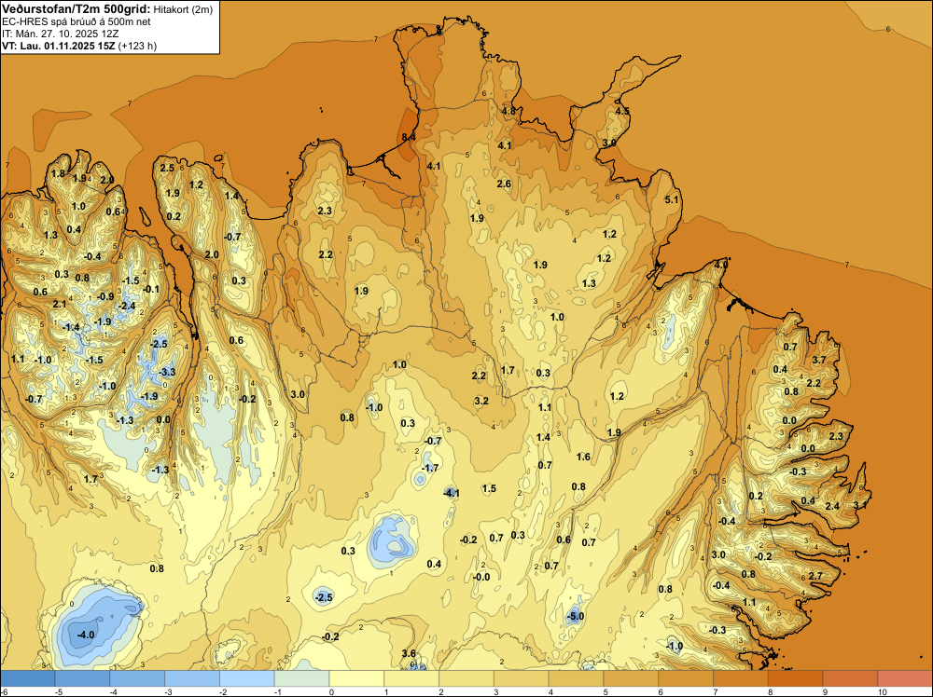This screenshot has height=697, width=933.
Task: Select the valid time 'VT: Lau. 01.11.2025 15Z'
Action: tap(58, 46)
